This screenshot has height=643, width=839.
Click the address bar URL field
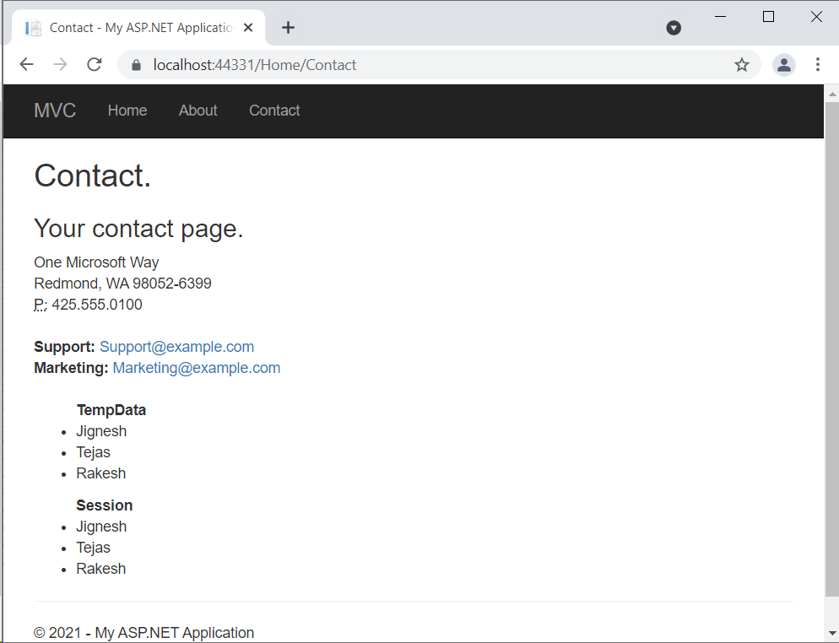click(422, 65)
